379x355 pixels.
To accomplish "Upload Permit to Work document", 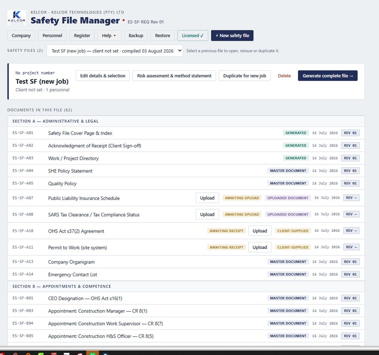I will pos(260,247).
